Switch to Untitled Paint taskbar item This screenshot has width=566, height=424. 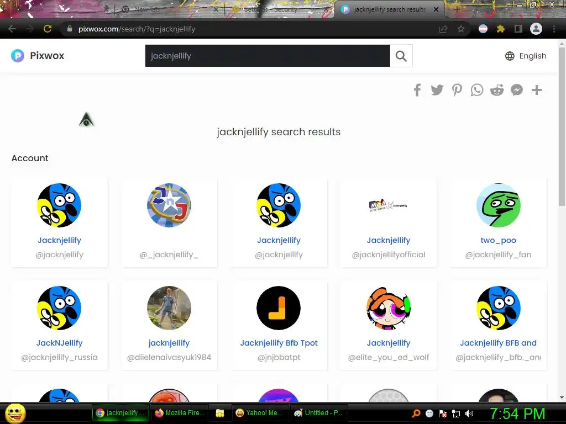318,413
